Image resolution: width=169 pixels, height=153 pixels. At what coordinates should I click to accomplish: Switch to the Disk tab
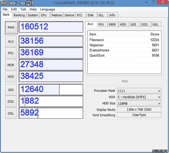click(92, 15)
